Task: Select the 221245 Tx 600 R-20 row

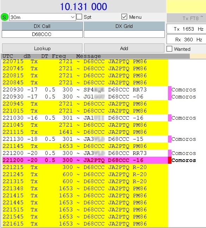Action: [x=85, y=174]
